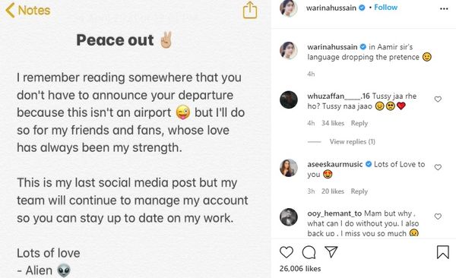Open ooy_hemant_to username link
456x278 pixels.
coord(334,213)
